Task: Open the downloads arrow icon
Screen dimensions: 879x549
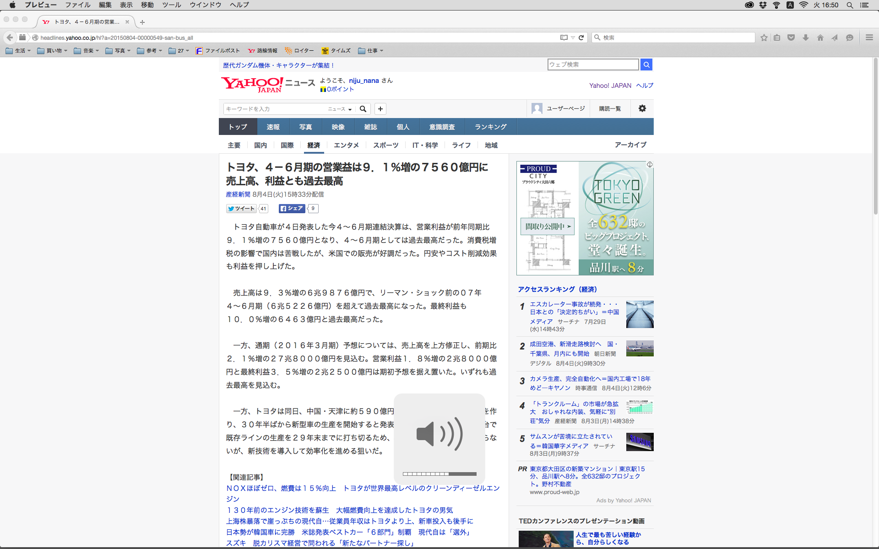Action: tap(805, 38)
